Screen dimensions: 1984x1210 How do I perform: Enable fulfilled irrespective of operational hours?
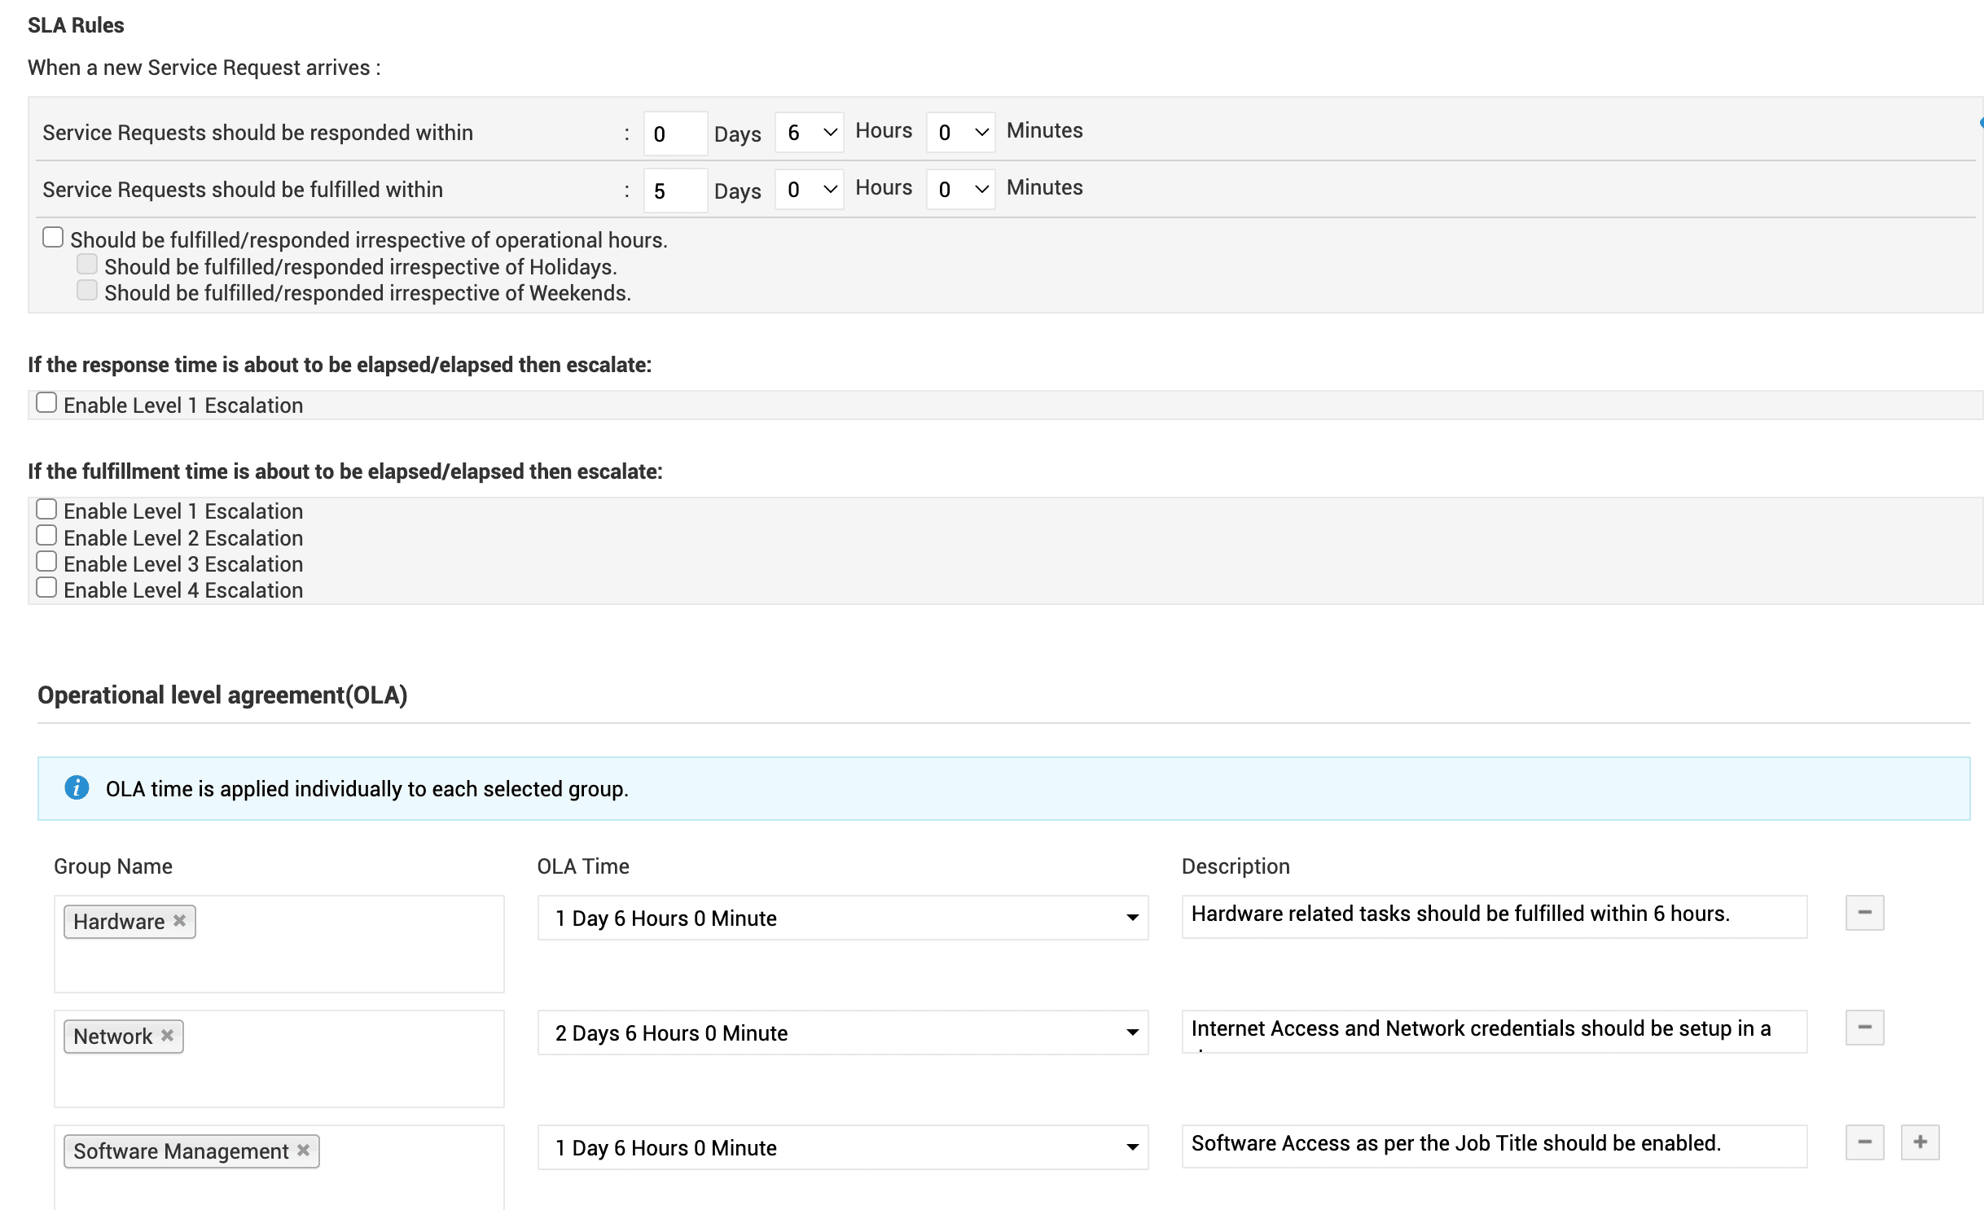click(x=53, y=238)
